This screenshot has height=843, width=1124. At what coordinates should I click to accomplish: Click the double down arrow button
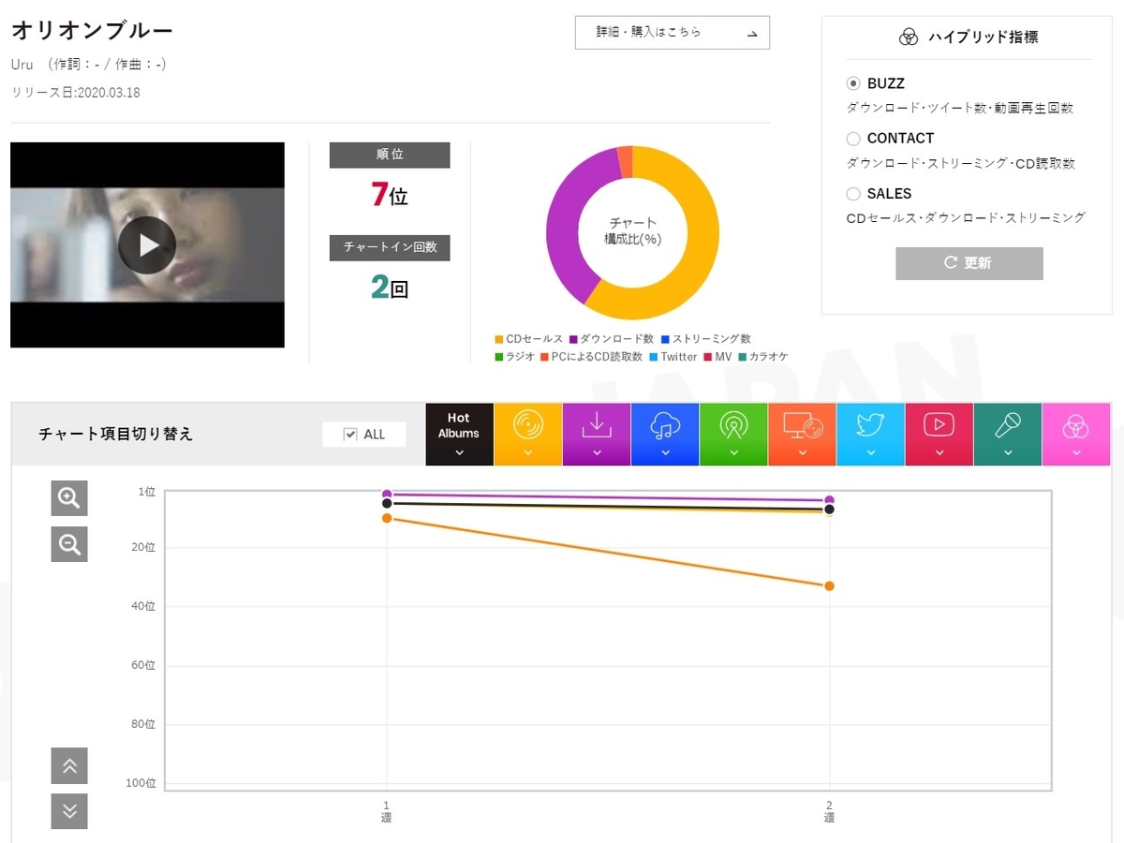pyautogui.click(x=69, y=811)
